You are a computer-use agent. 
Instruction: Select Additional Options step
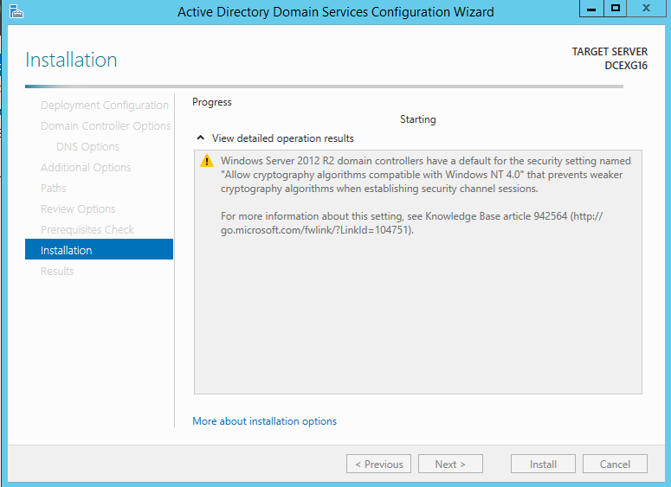(86, 167)
